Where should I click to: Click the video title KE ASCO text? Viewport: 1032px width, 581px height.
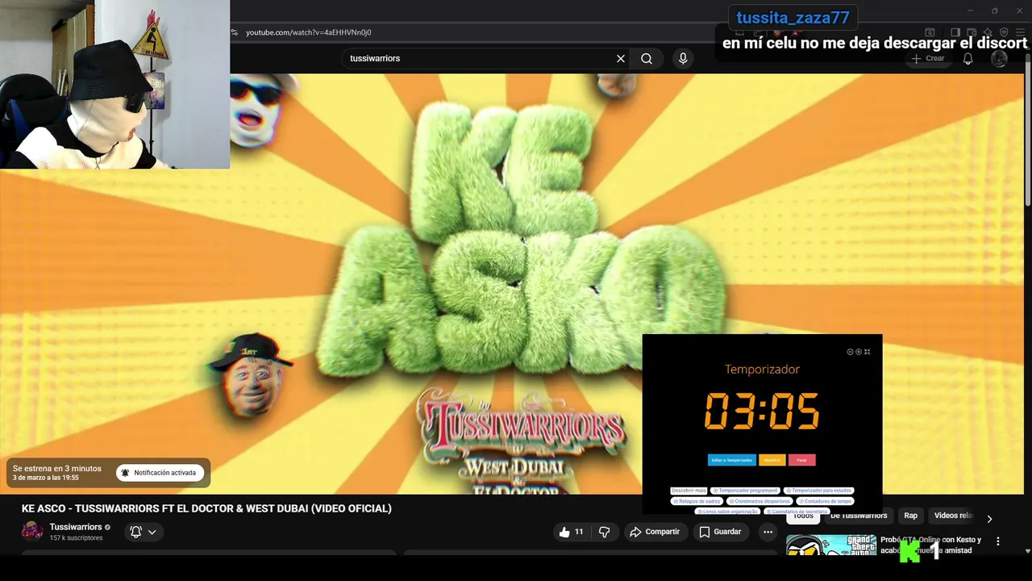tap(206, 508)
